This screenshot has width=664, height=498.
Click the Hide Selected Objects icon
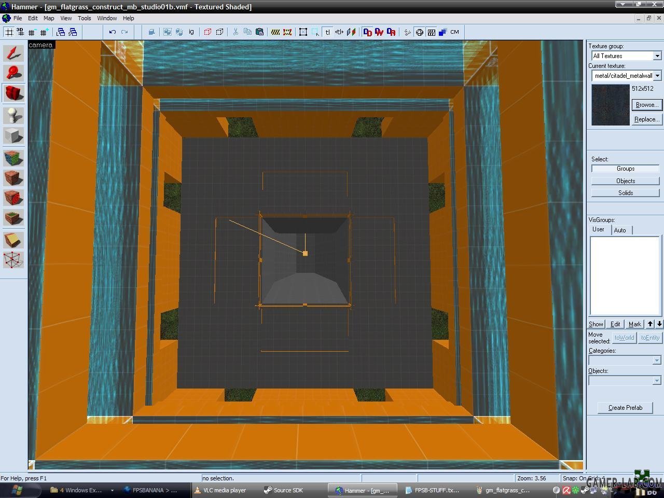pyautogui.click(x=208, y=32)
